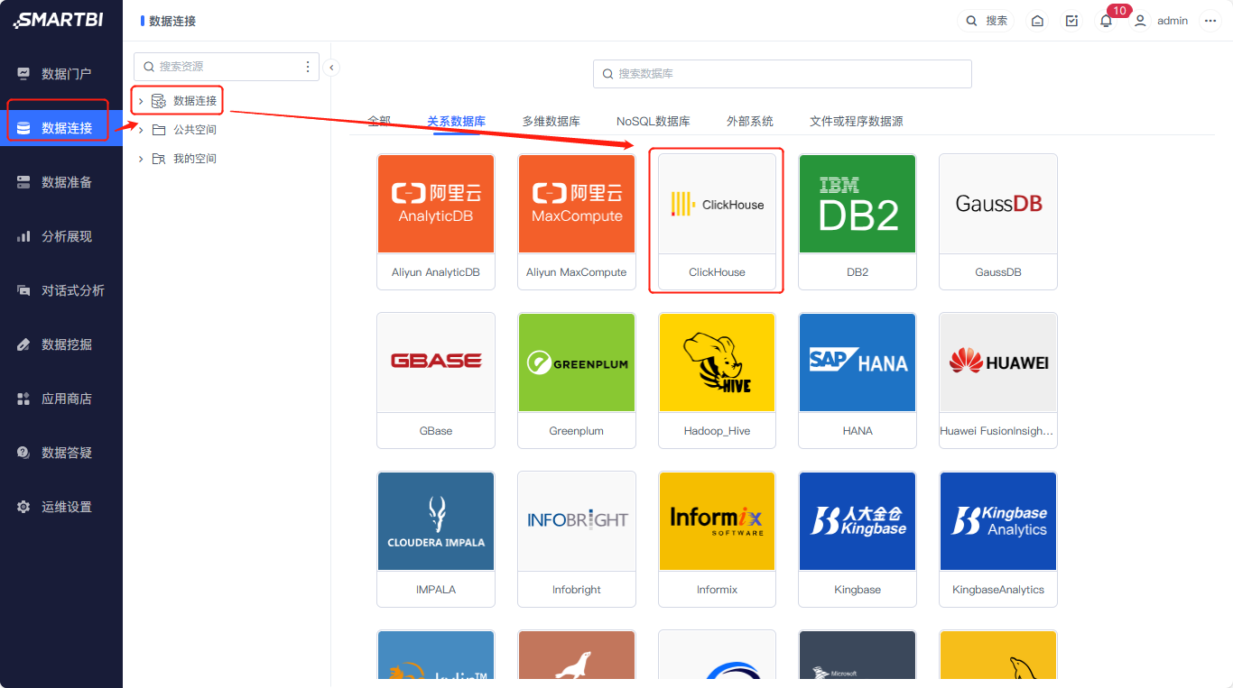Select the Huawei FusionInsight card

[x=998, y=381]
